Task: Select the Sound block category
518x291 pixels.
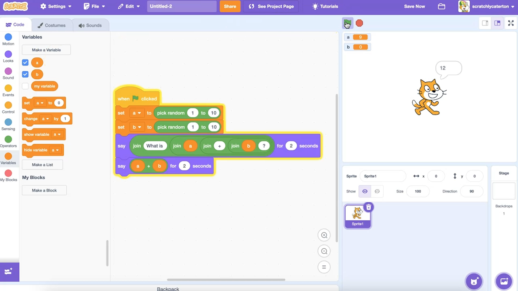Action: (8, 74)
